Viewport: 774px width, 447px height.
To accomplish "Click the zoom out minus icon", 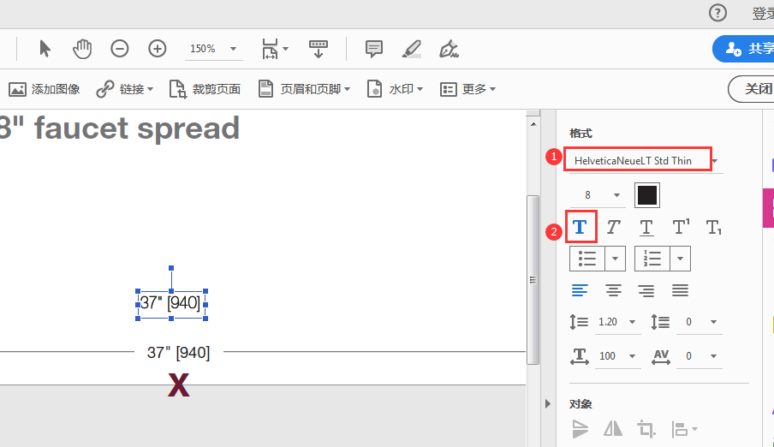I will click(120, 49).
